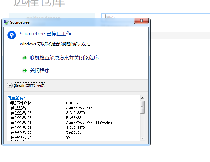210x162 pixels.
Task: Collapse details with the chevron button
Action: [x=10, y=85]
